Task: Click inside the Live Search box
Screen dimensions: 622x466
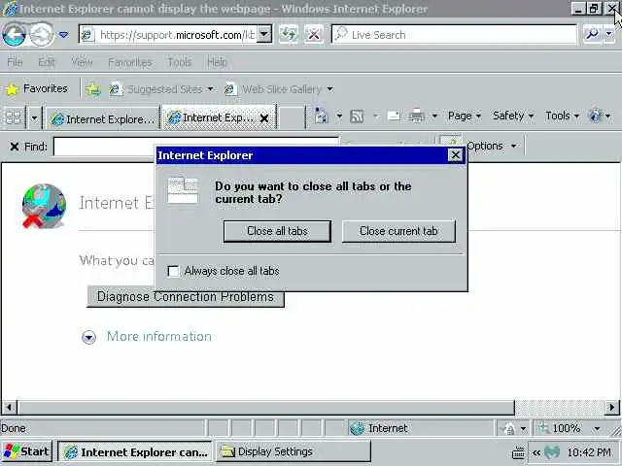Action: pos(454,35)
